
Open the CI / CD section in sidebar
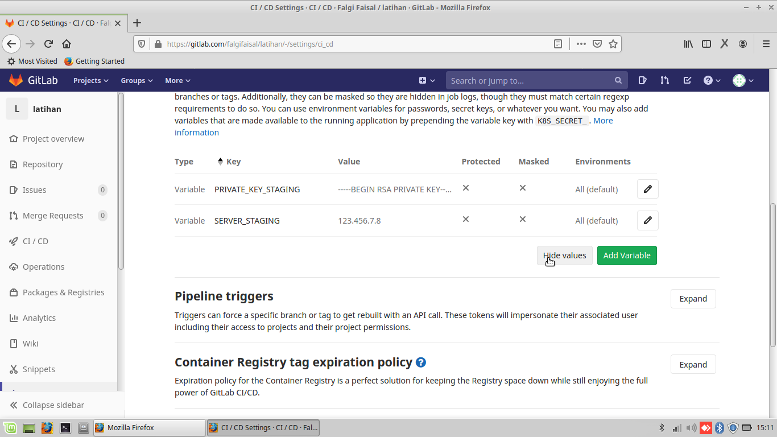tap(35, 241)
